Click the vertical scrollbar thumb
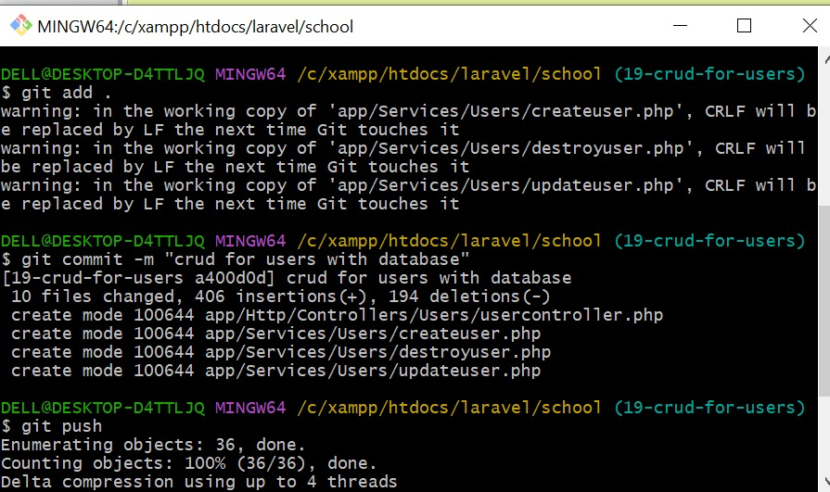830x492 pixels. (x=824, y=300)
